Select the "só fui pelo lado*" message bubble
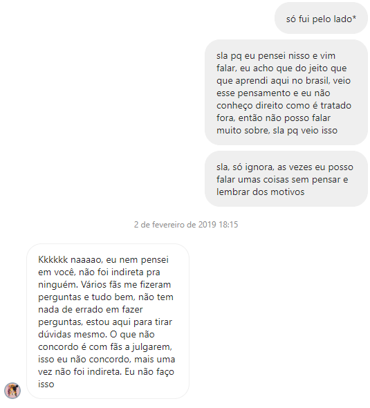370x408 pixels. click(x=321, y=18)
